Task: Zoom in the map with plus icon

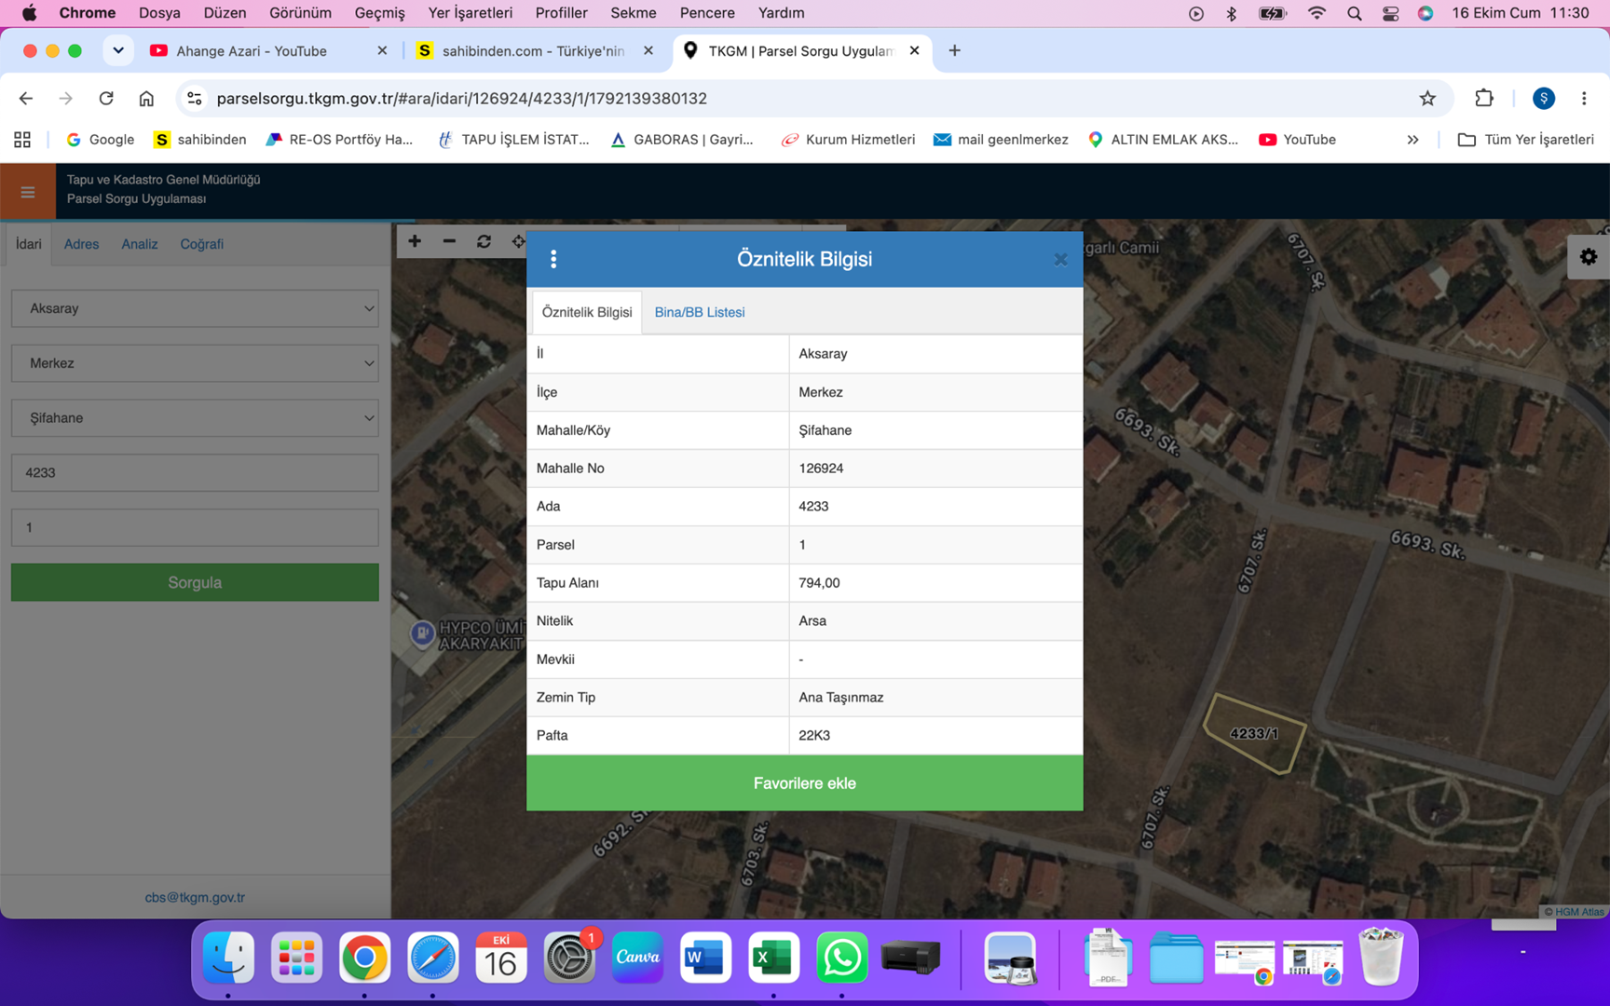Action: point(415,241)
